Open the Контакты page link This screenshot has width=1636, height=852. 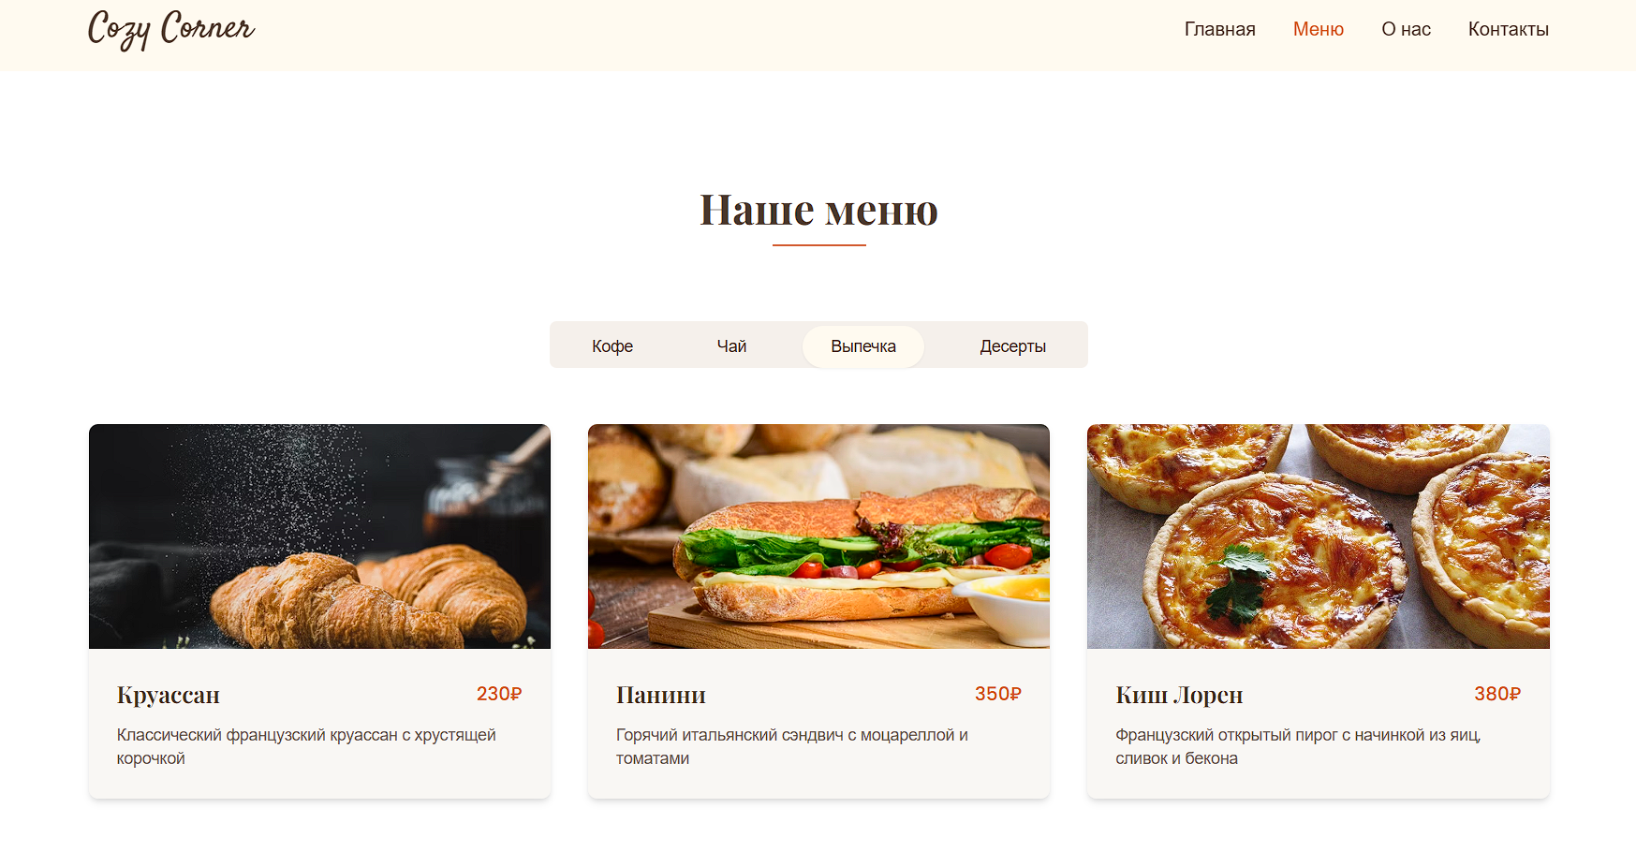1508,29
